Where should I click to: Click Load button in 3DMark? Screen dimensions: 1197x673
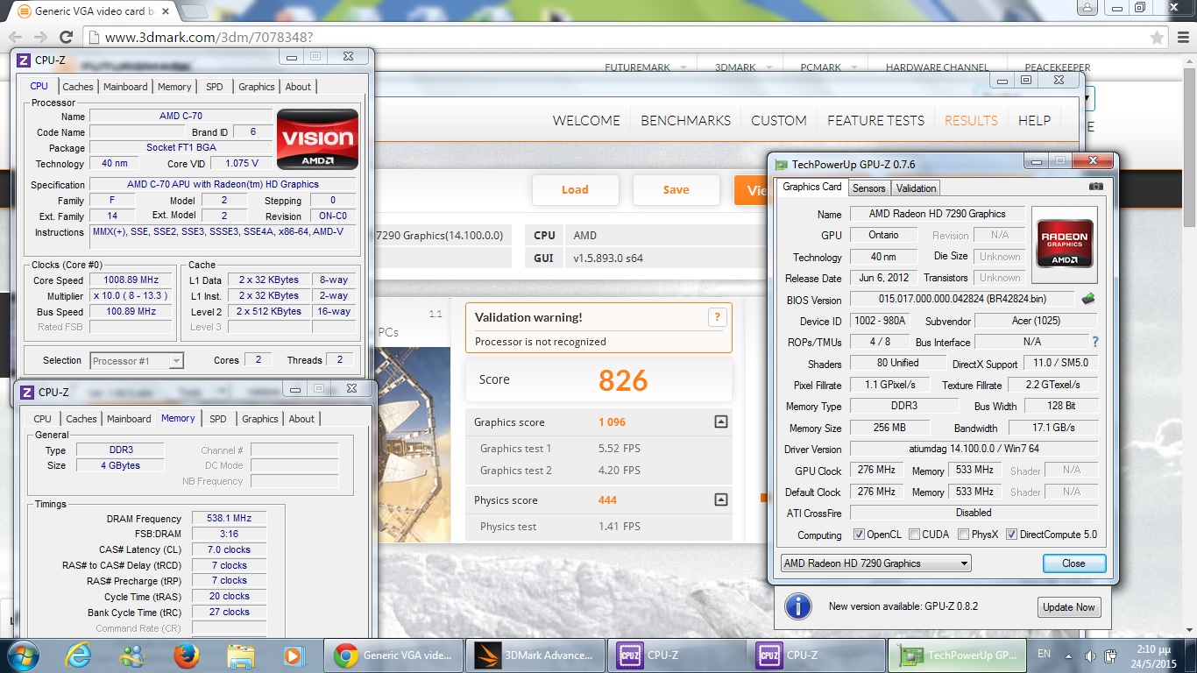(x=575, y=189)
